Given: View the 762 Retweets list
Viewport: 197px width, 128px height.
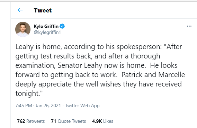Looking at the screenshot, I should [31, 121].
